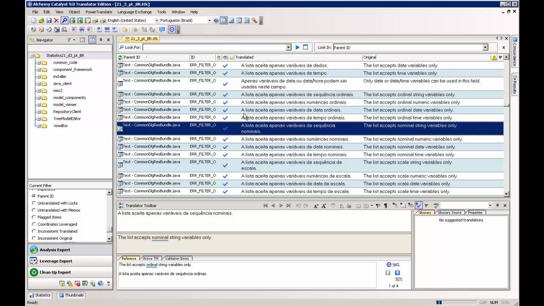Collapse the Statistics21_d3_pt_BR root node
The image size is (544, 306).
[x=31, y=56]
